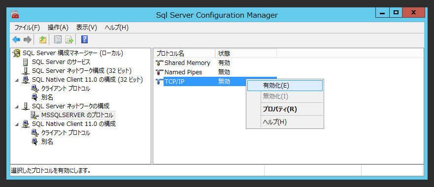Open the 操作(A) menu
This screenshot has height=187, width=434.
[x=58, y=28]
